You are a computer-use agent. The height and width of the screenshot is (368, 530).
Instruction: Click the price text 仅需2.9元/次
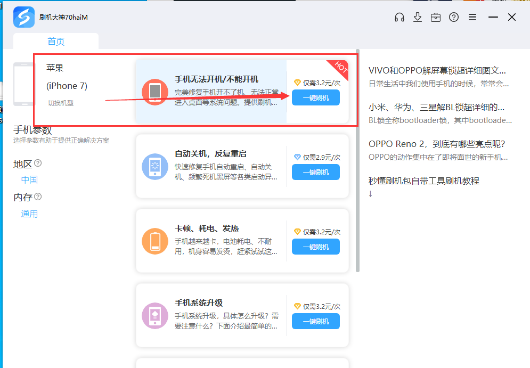pos(321,158)
